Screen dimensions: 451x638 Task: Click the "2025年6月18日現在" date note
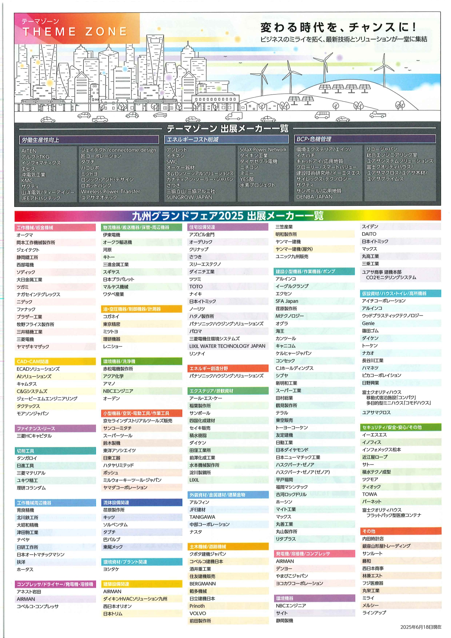click(421, 627)
